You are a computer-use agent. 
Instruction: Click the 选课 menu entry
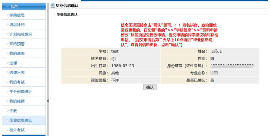pyautogui.click(x=13, y=63)
